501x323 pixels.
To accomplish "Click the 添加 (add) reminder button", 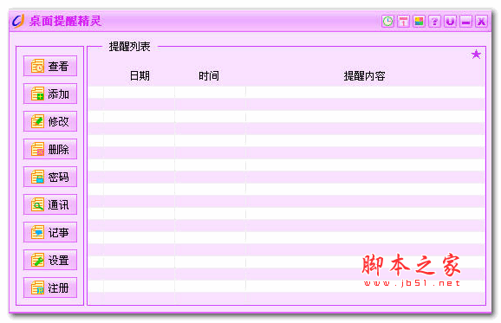I will click(50, 94).
